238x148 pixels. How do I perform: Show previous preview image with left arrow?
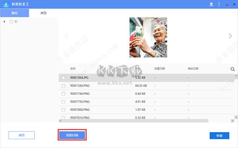(x=66, y=36)
